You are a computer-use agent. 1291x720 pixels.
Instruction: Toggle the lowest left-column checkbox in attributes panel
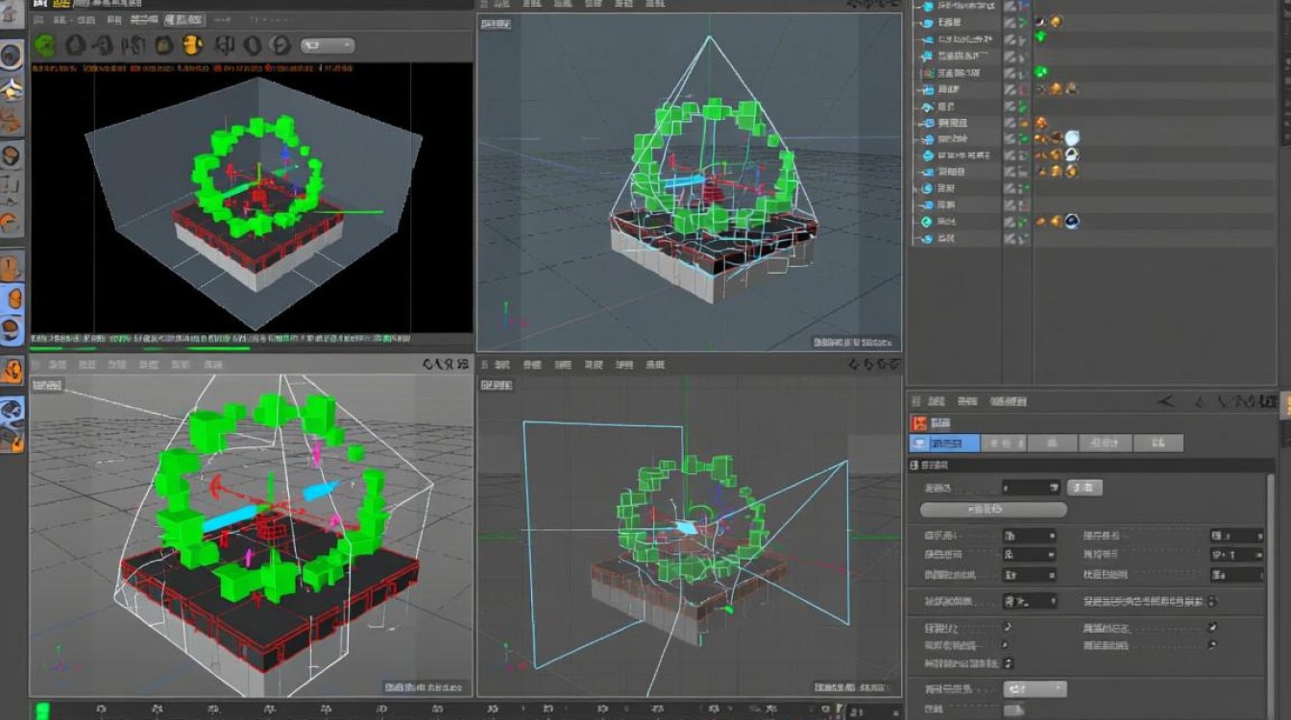pos(1008,663)
